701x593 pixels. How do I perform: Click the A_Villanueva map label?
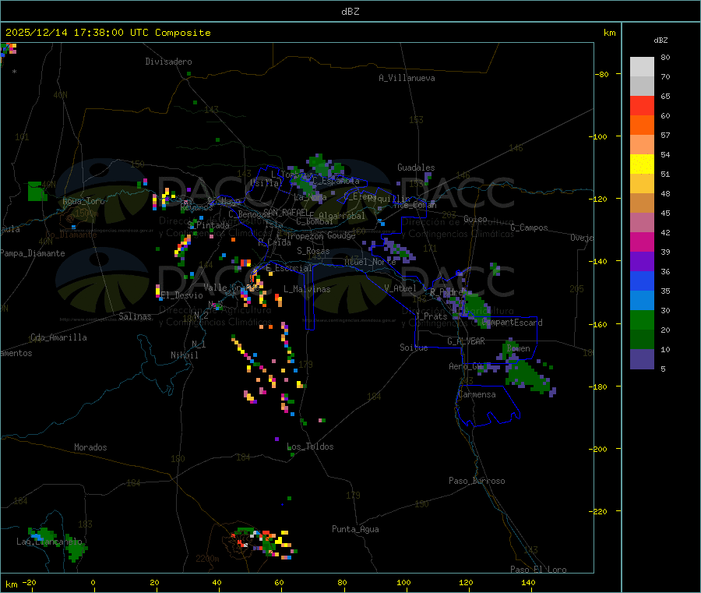click(407, 78)
